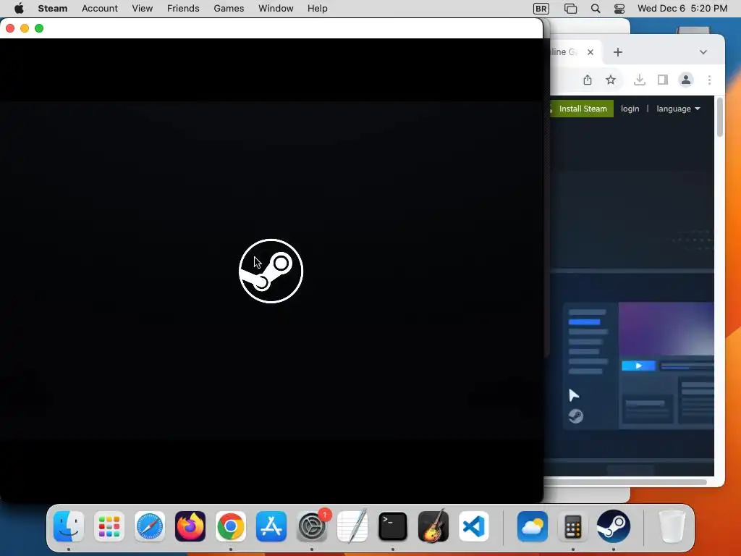This screenshot has width=741, height=556.
Task: Zoom the Steam window with green button
Action: (x=39, y=28)
